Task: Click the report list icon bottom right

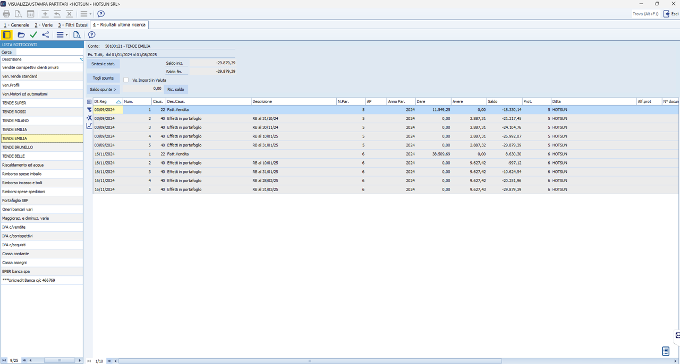Action: point(666,351)
